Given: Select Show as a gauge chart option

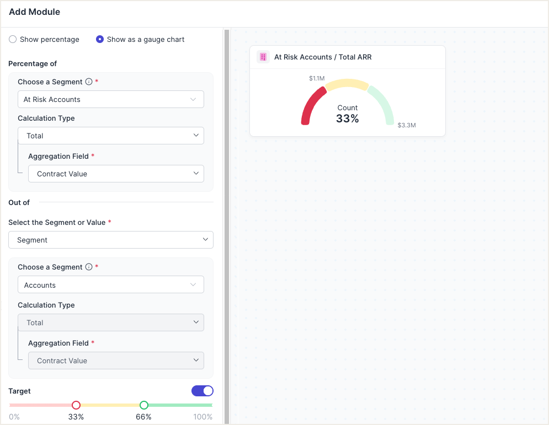Looking at the screenshot, I should point(100,40).
